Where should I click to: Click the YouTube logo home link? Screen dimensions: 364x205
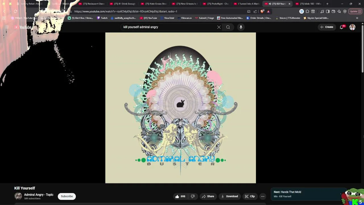coord(23,27)
